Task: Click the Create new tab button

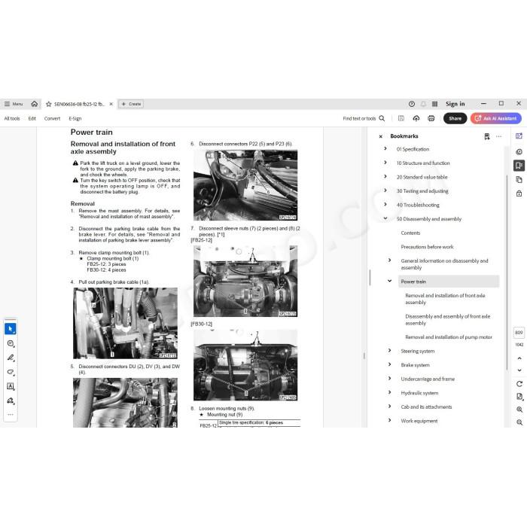Action: click(132, 104)
